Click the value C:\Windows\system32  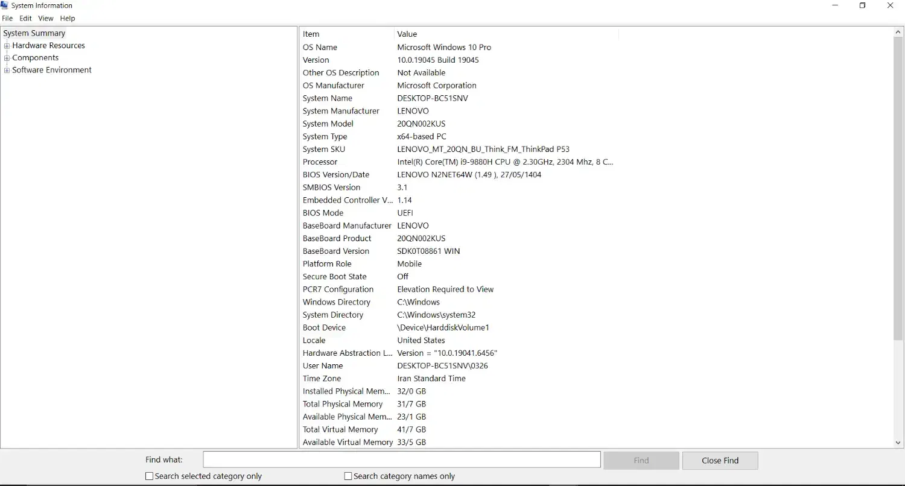436,315
